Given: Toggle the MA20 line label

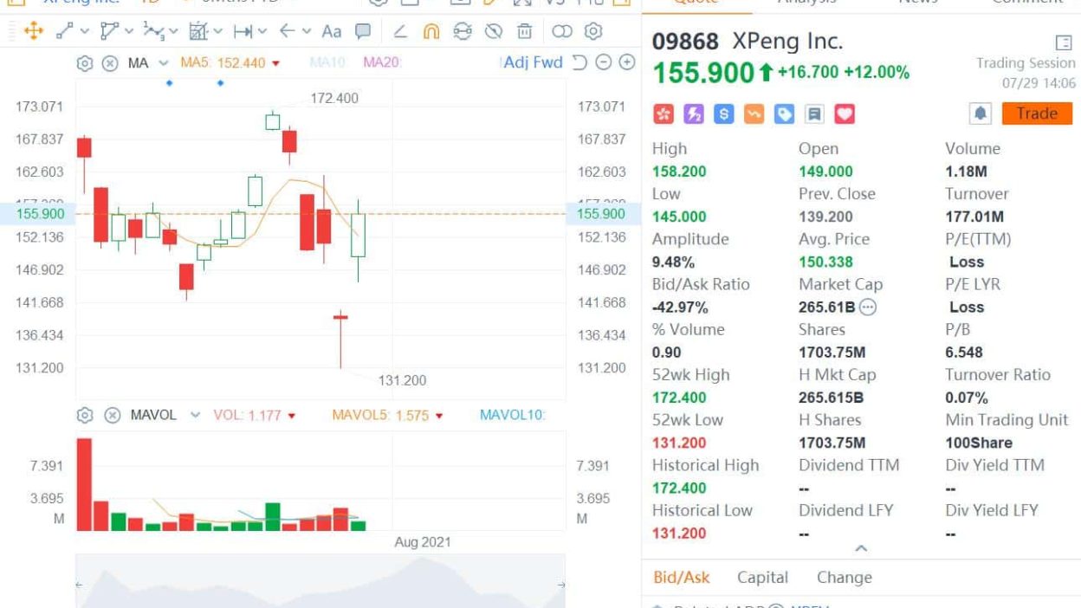Looking at the screenshot, I should 383,62.
